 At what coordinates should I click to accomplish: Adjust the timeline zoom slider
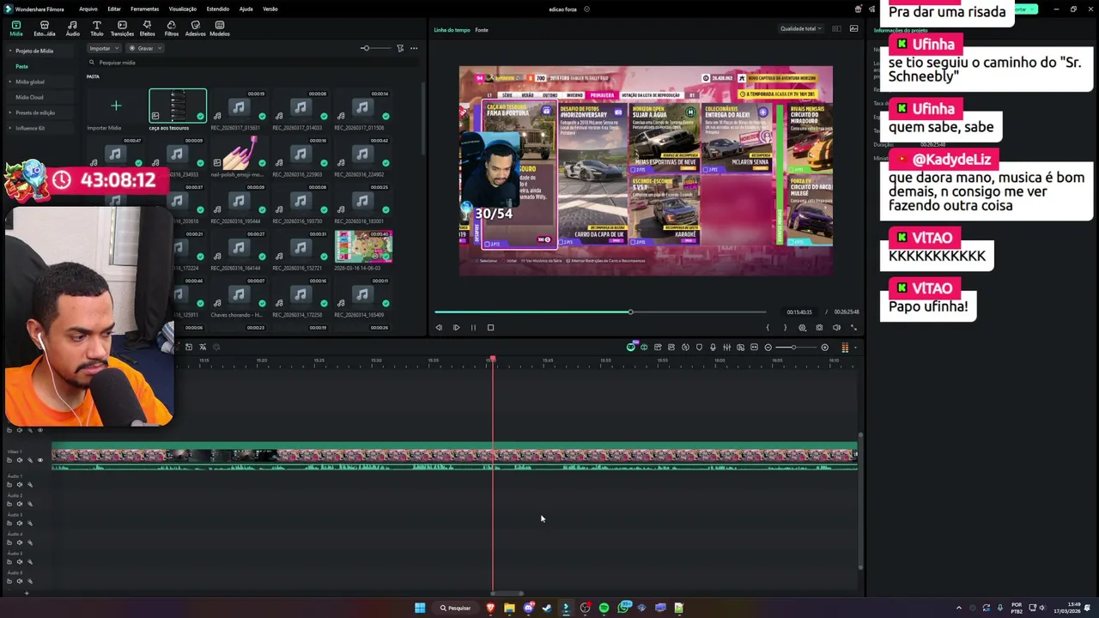(x=795, y=347)
